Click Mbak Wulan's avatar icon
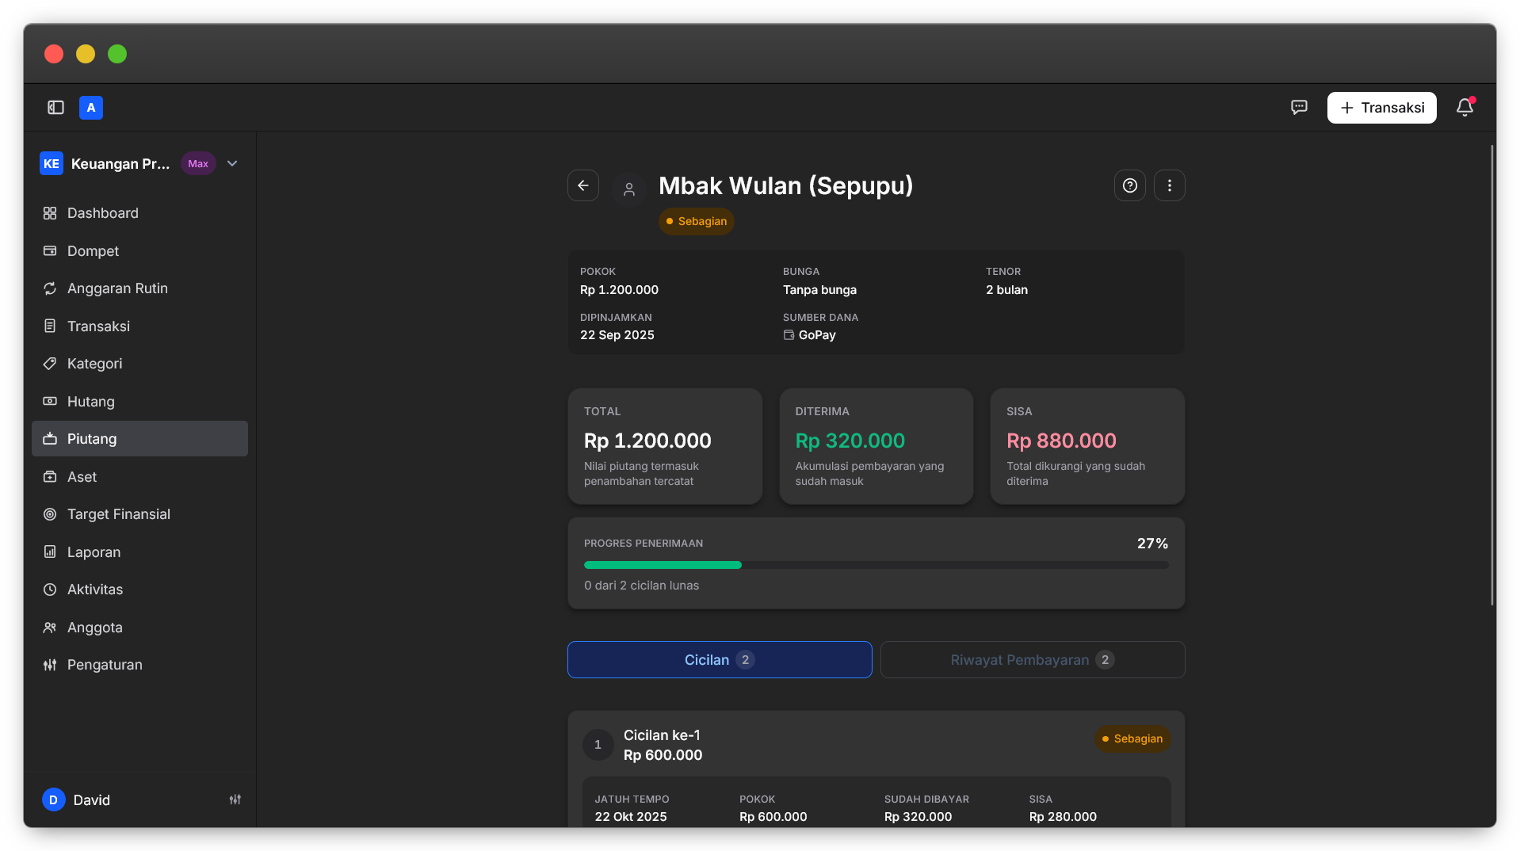Viewport: 1520px width, 851px height. (629, 189)
